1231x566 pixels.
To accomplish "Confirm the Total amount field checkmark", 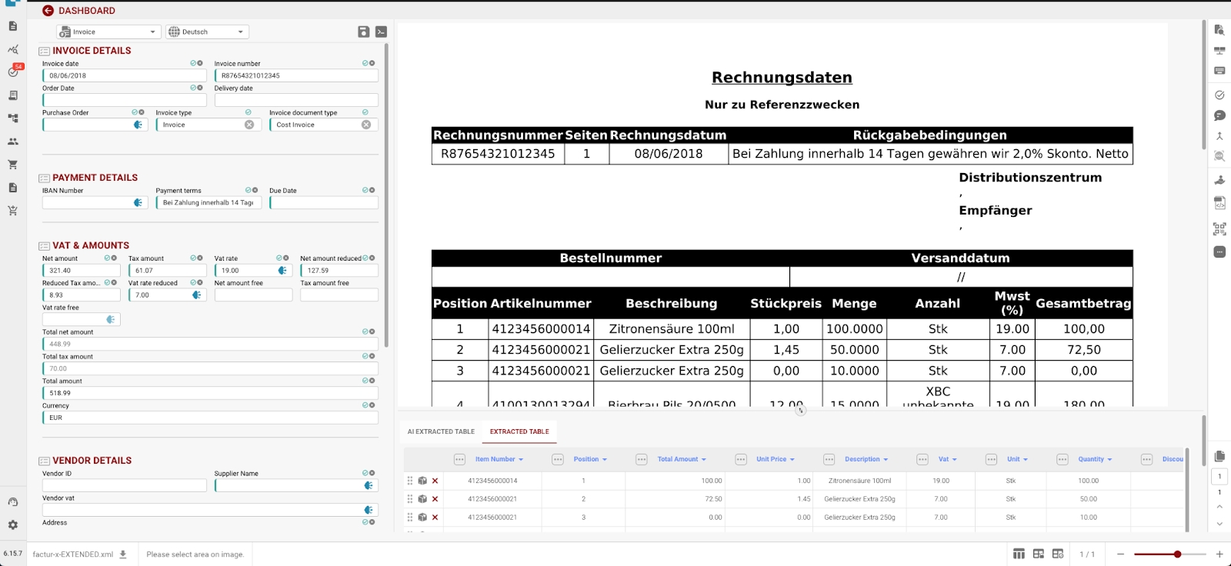I will coord(365,381).
